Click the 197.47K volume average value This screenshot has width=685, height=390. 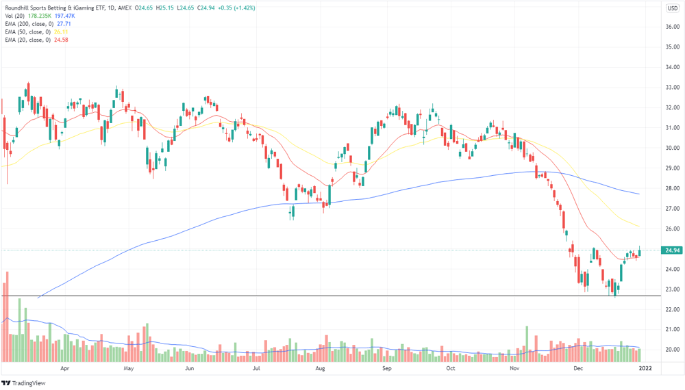click(x=64, y=16)
